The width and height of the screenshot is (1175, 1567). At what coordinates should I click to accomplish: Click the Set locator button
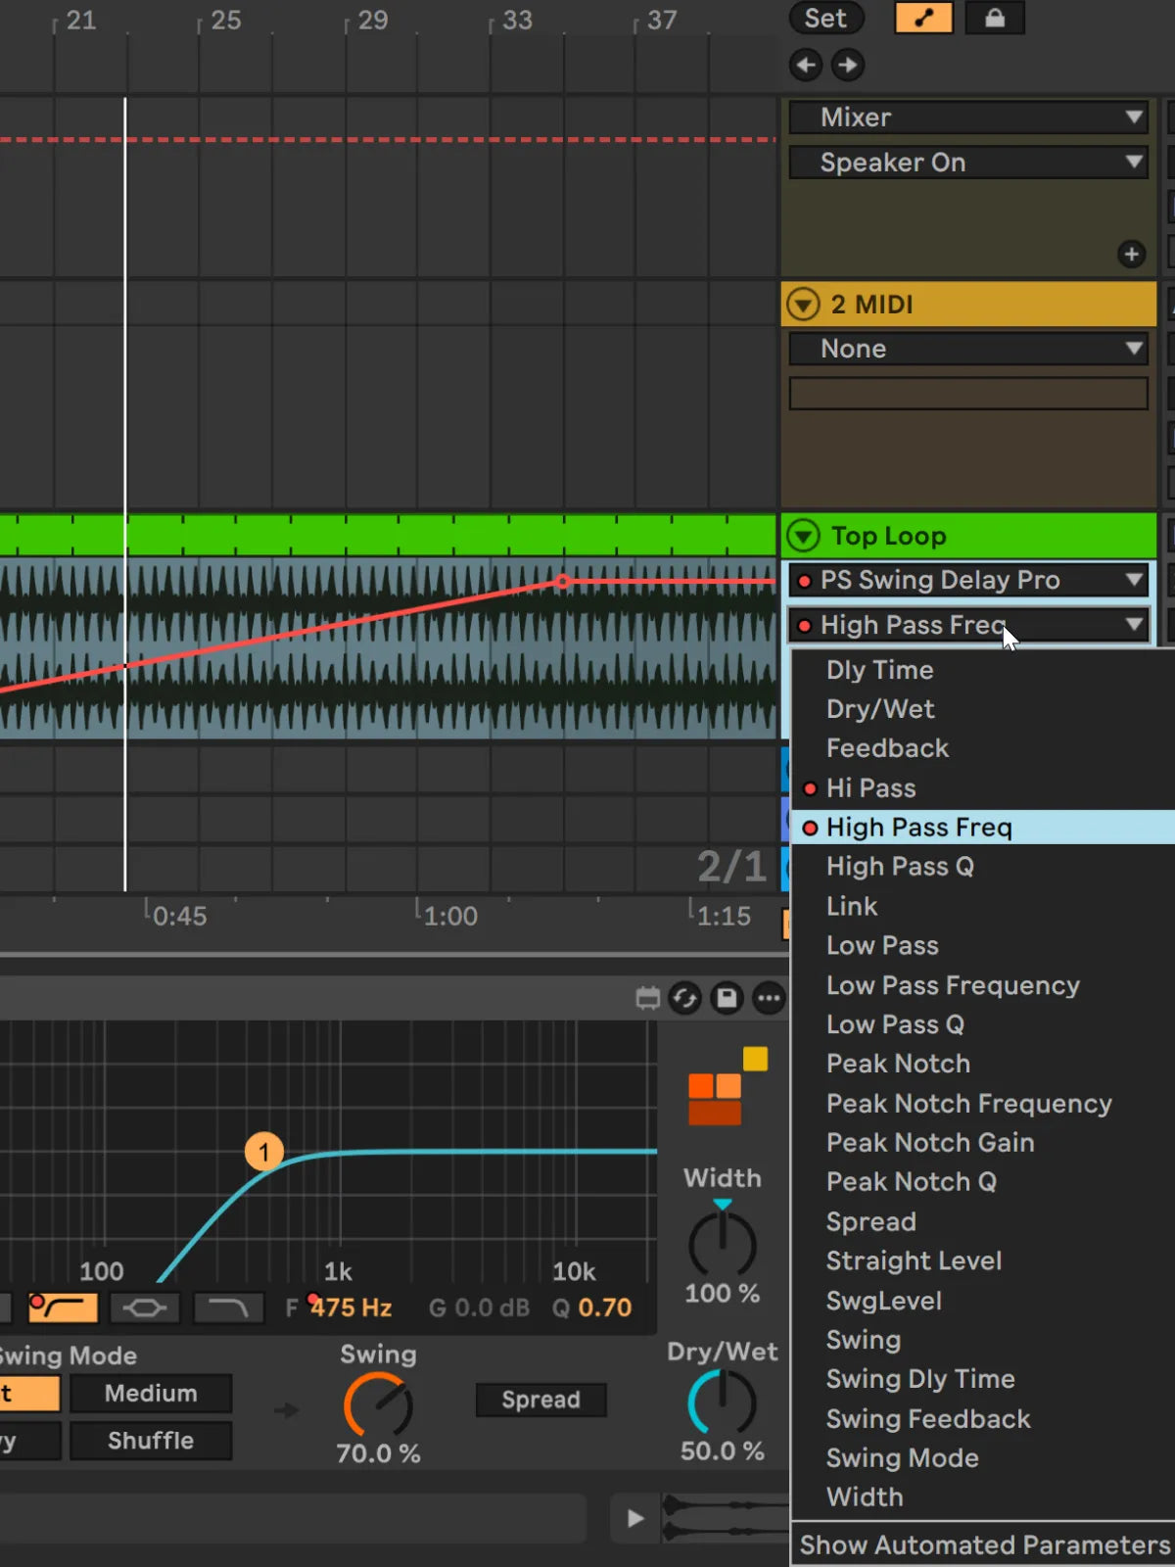tap(825, 18)
